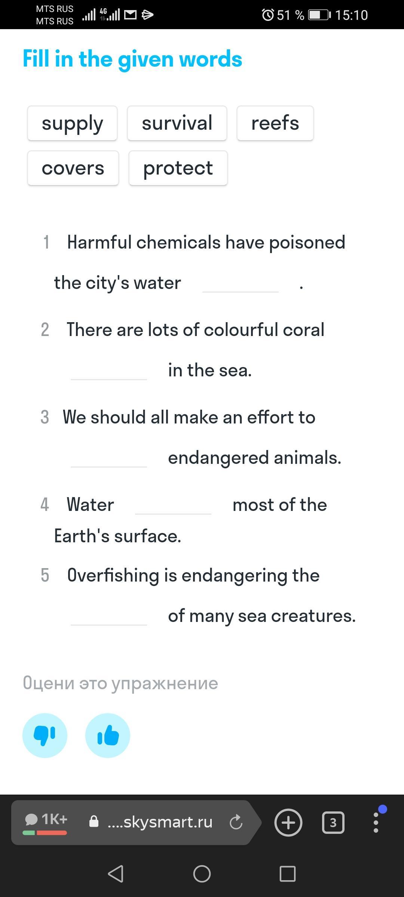Tap the thumbs up rating icon
Screen dimensions: 404x897
coord(108,735)
